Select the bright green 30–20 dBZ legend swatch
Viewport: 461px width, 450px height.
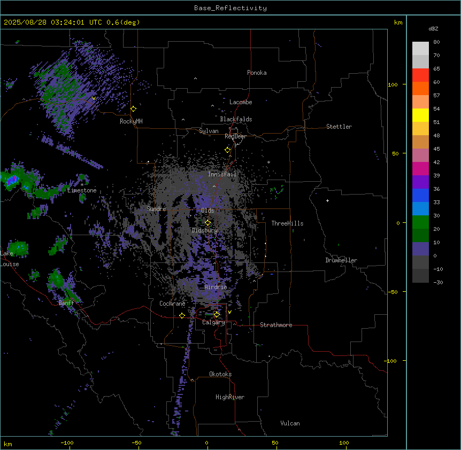pyautogui.click(x=420, y=222)
